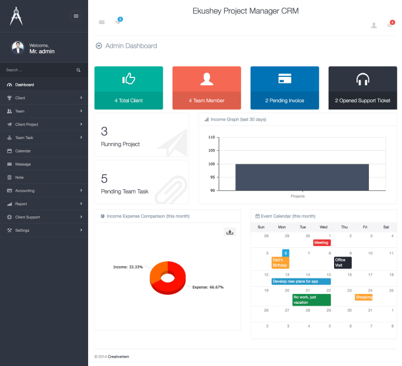The width and height of the screenshot is (402, 366).
Task: Open the 2 Opened Support Ticket tile
Action: (363, 88)
